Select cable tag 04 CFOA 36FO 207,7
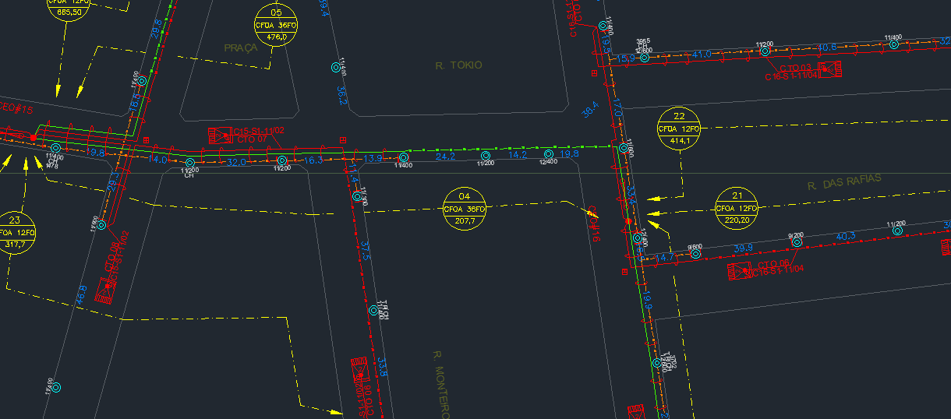 [465, 209]
